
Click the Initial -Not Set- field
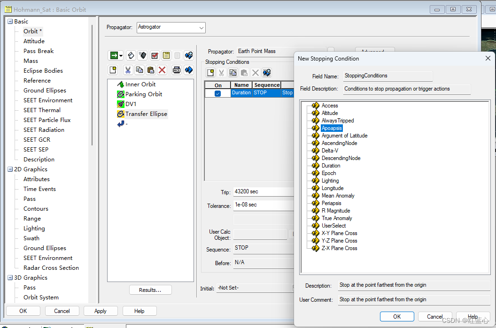coord(255,288)
